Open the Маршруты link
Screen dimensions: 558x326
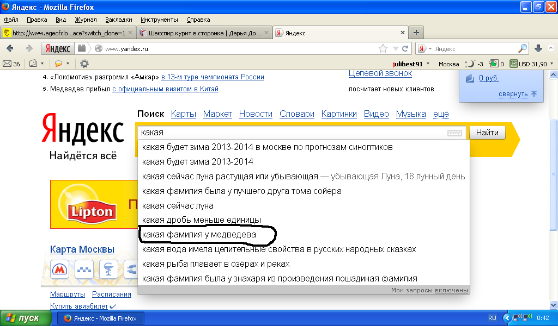pos(67,294)
